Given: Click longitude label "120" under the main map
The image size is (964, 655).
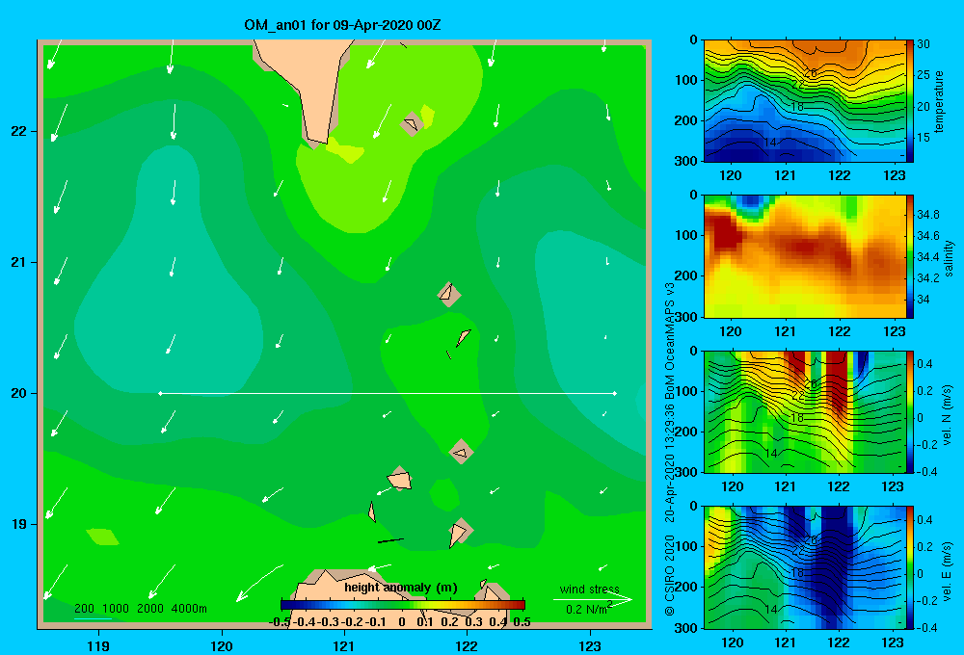Looking at the screenshot, I should click(222, 646).
